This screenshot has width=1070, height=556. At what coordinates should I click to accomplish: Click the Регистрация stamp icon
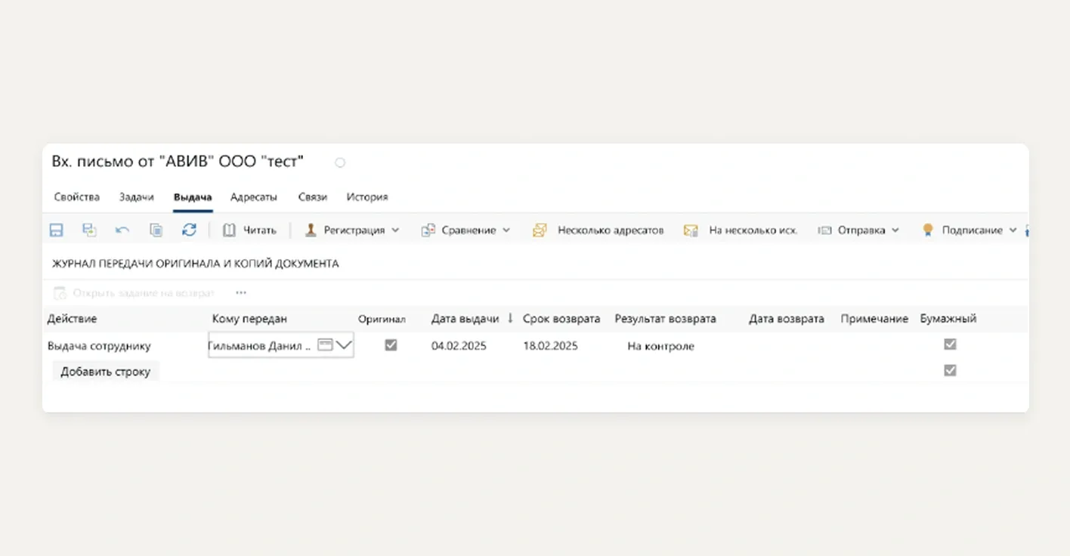coord(310,230)
